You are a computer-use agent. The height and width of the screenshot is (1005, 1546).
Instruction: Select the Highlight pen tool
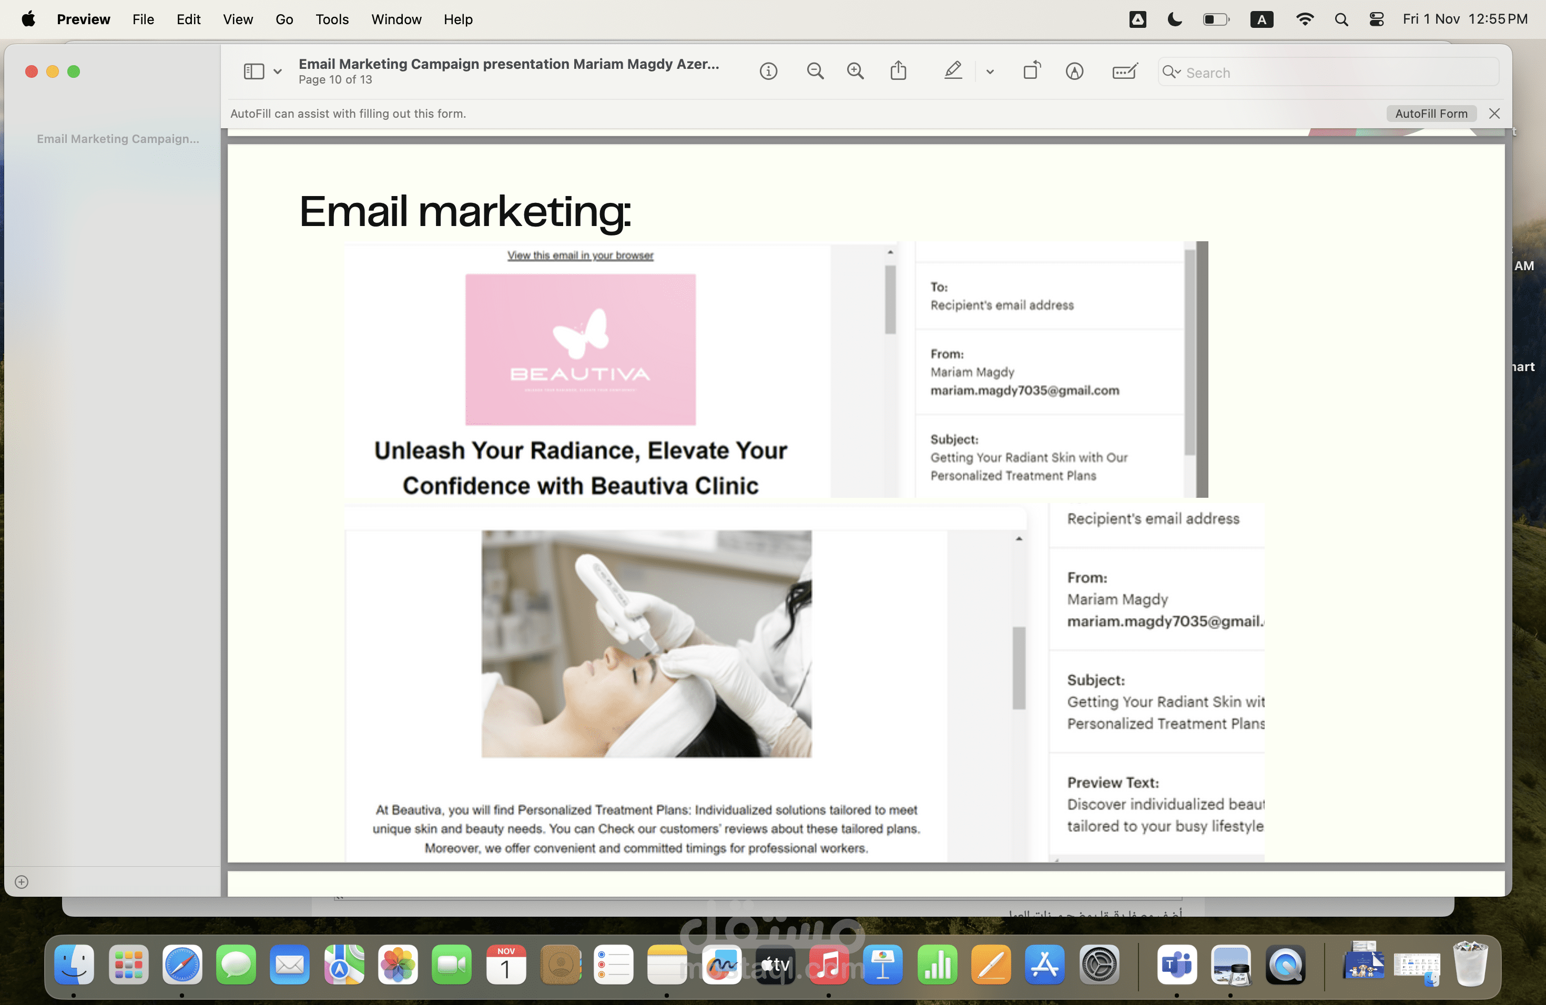(x=952, y=70)
